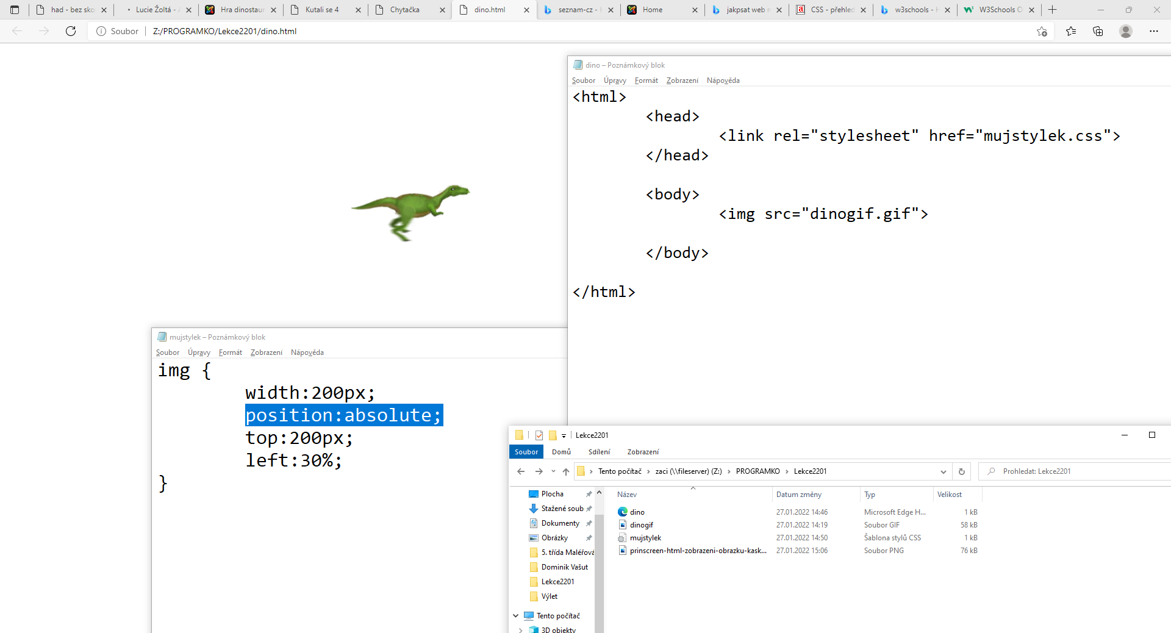1171x633 pixels.
Task: Open Edge Settings and more menu
Action: 1153,31
